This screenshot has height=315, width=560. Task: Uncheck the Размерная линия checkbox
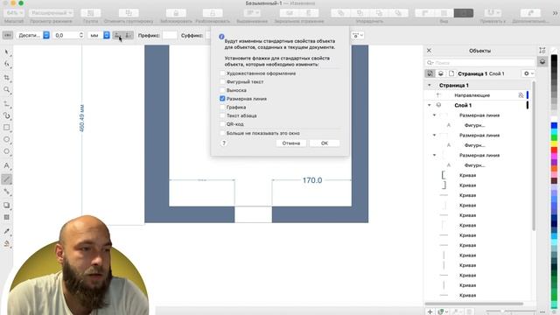222,99
